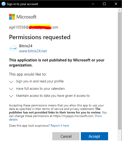Screen dimensions: 122x141
Task: Click the ag610558 account email address
Action: click(34, 27)
